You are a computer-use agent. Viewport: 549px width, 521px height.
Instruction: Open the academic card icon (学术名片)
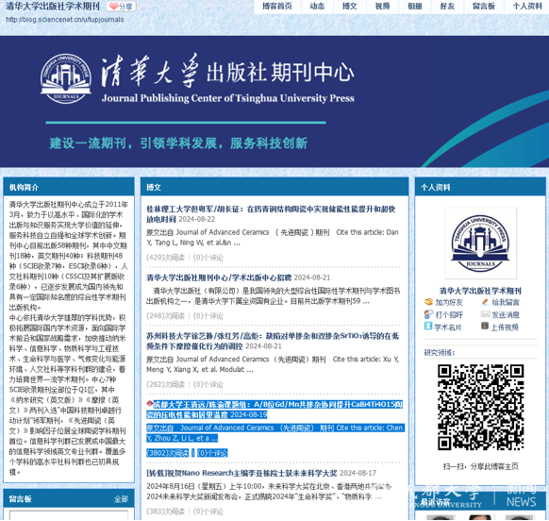pyautogui.click(x=428, y=327)
